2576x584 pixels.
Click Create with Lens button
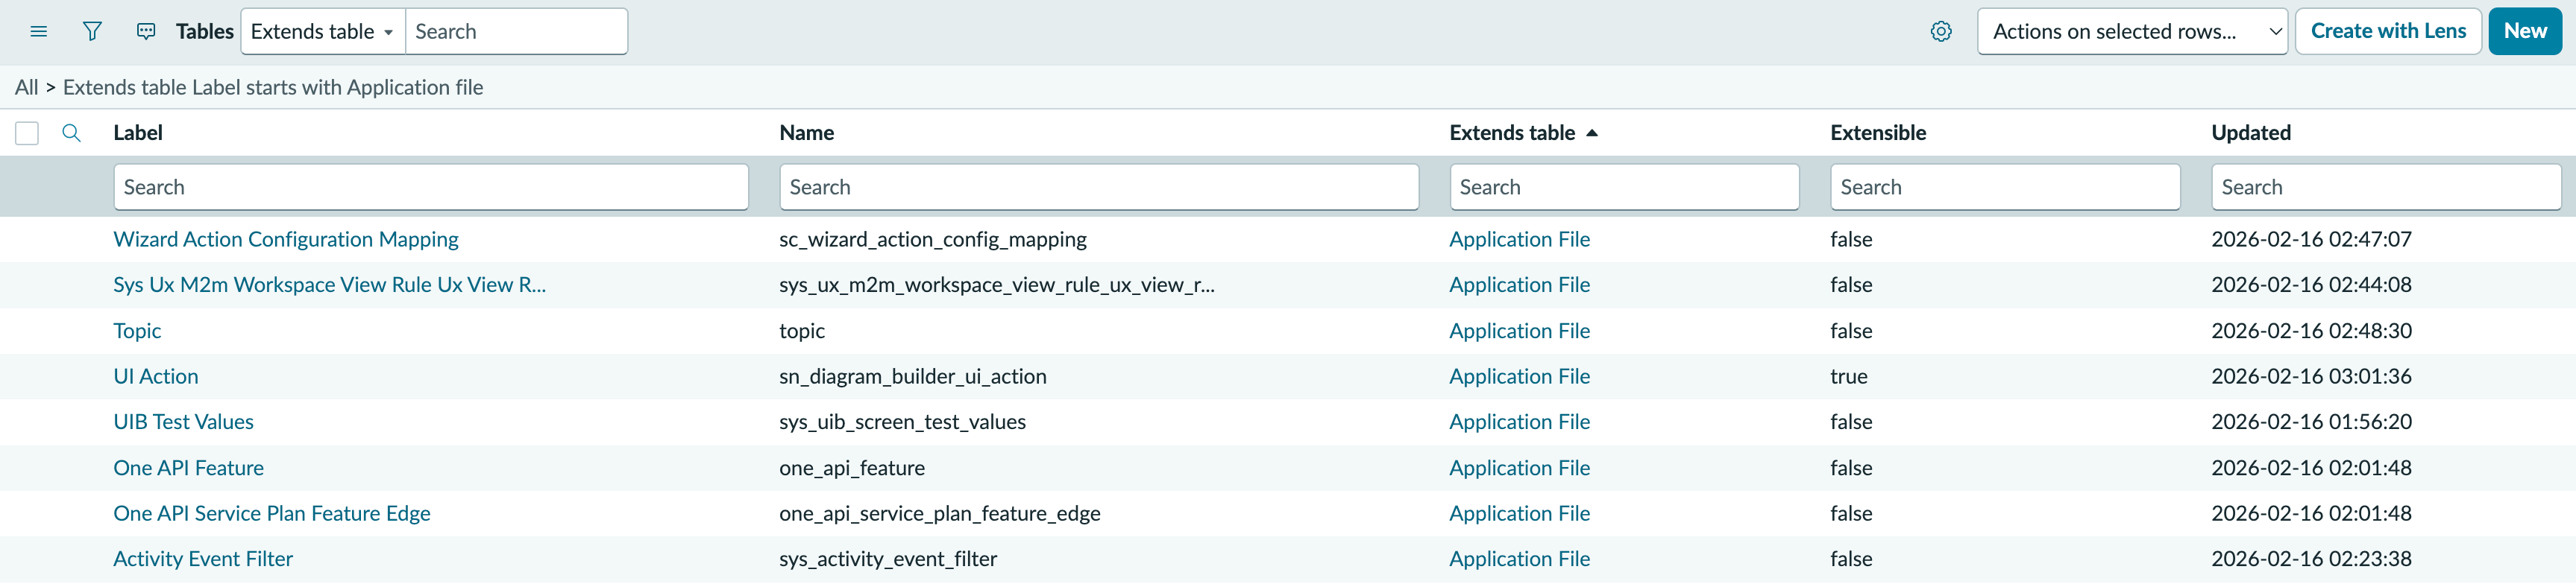(x=2387, y=31)
